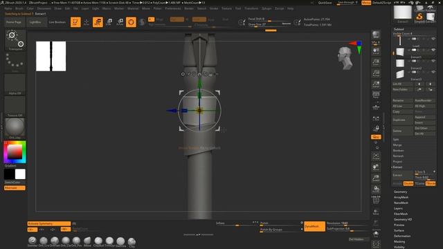
Task: Hide the Extract1 subtool with eye icon
Action: (x=433, y=50)
